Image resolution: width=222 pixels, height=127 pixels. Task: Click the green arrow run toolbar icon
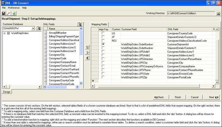(x=14, y=13)
